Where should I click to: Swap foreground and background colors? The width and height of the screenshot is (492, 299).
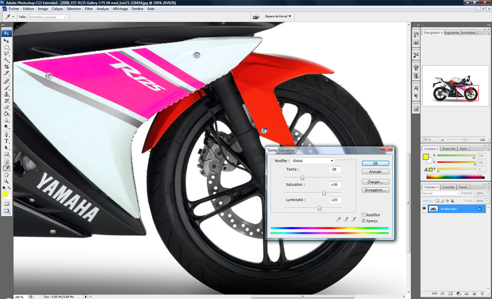(x=9, y=188)
